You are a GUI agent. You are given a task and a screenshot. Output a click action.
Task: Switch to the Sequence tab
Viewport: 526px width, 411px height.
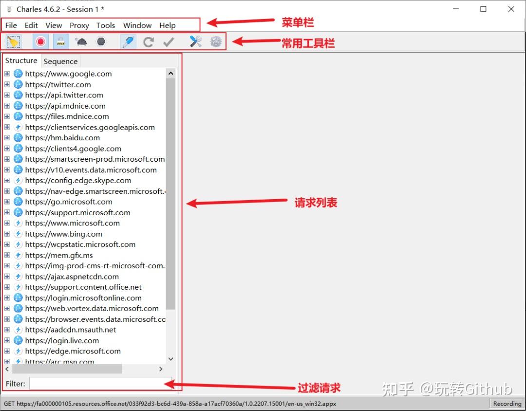[x=60, y=61]
